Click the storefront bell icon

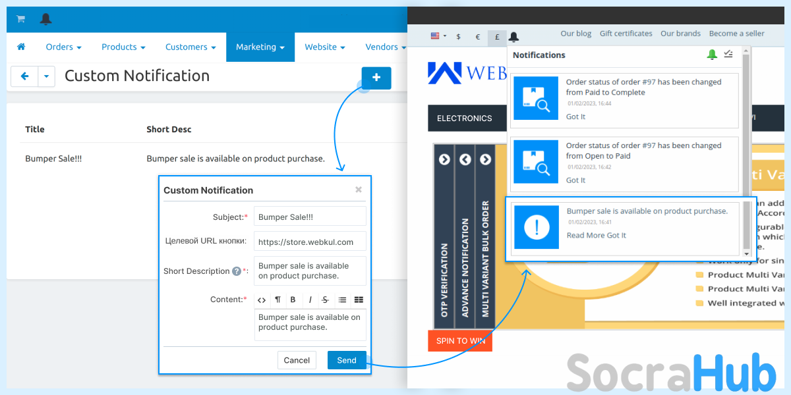tap(514, 37)
